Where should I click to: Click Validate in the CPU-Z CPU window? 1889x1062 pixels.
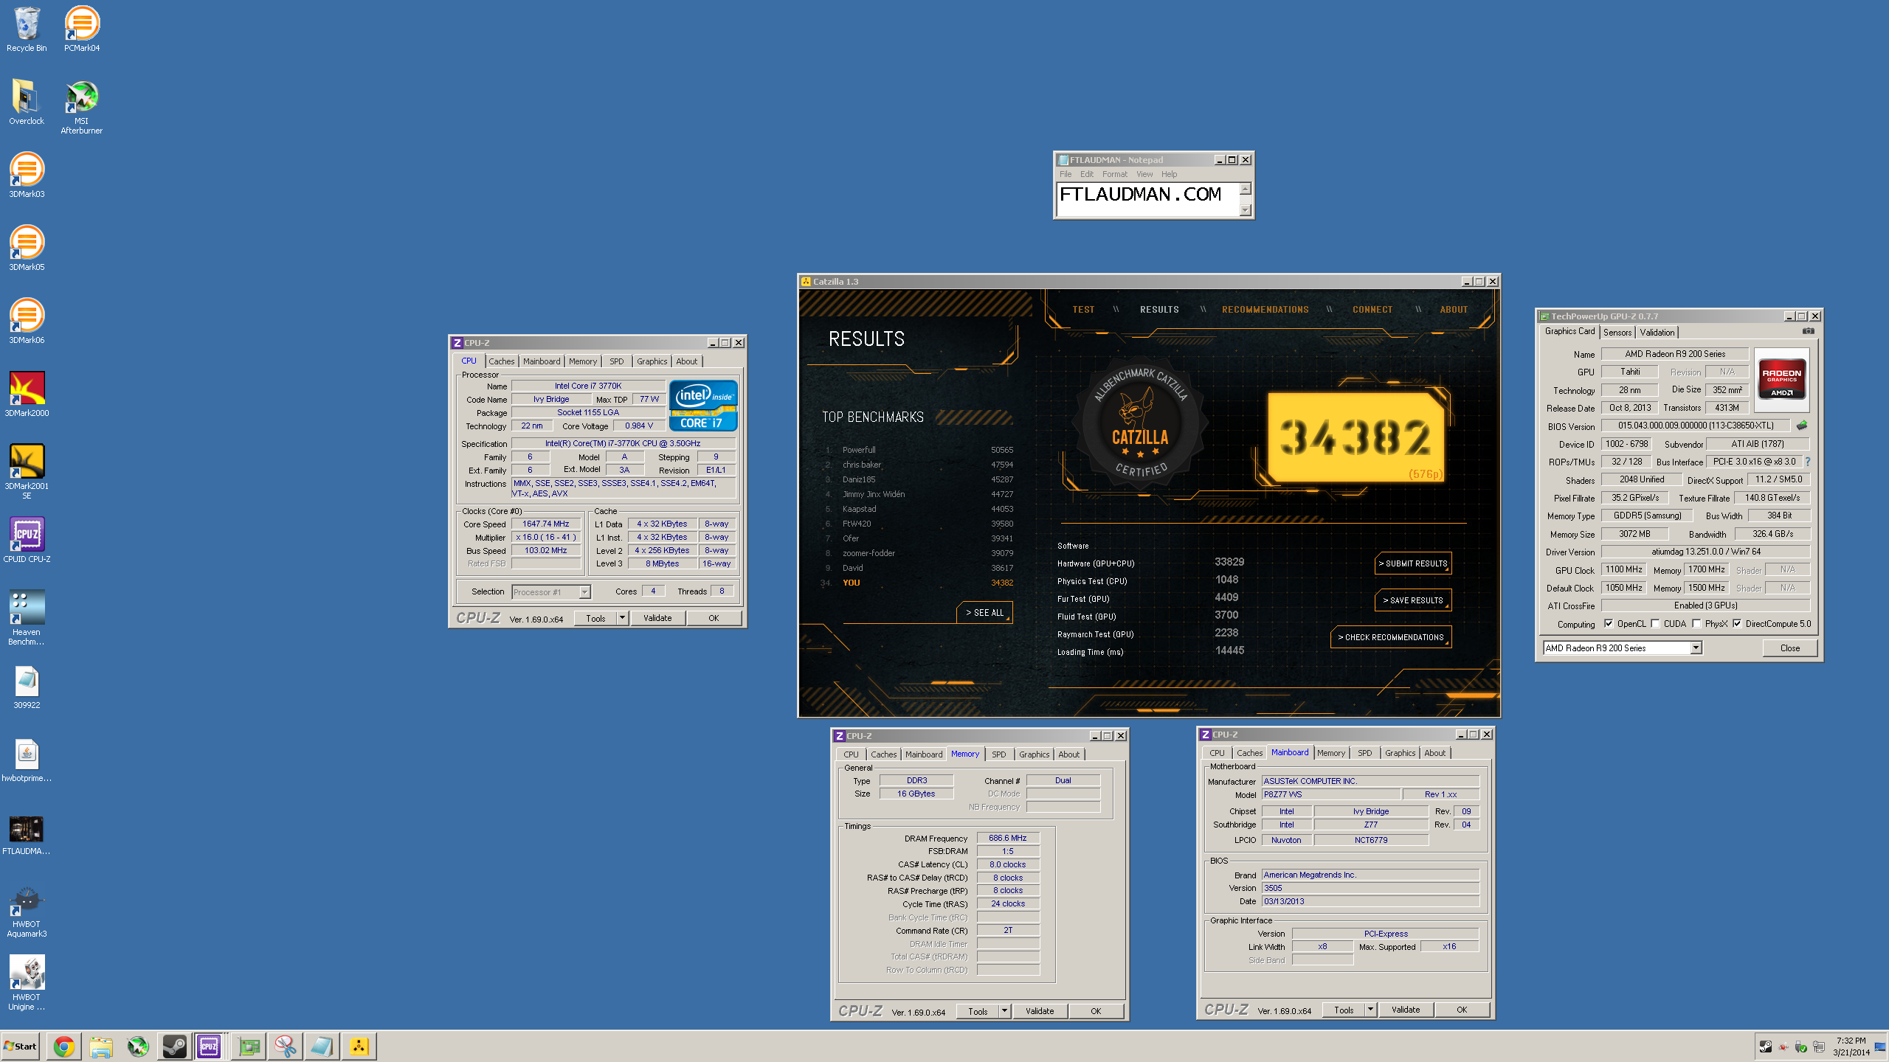tap(657, 618)
